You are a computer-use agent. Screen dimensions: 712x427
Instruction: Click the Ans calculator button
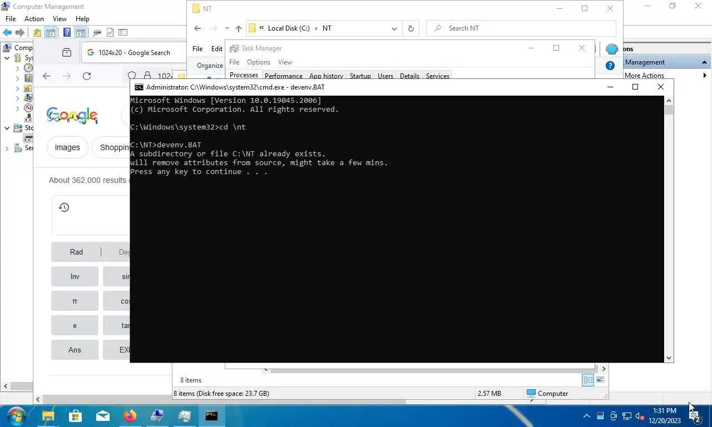click(75, 350)
